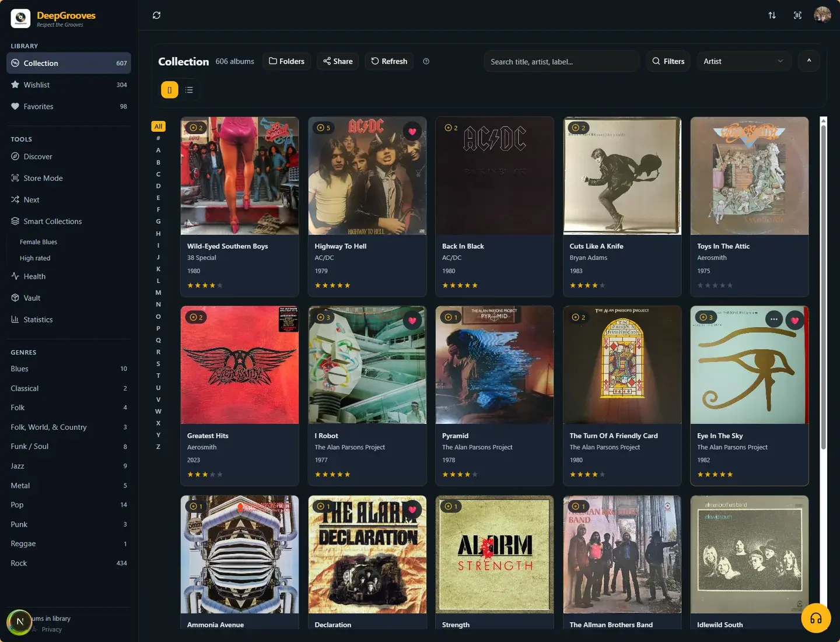Toggle favorite heart on I Robot
Screen dimensions: 840x642
(x=412, y=320)
